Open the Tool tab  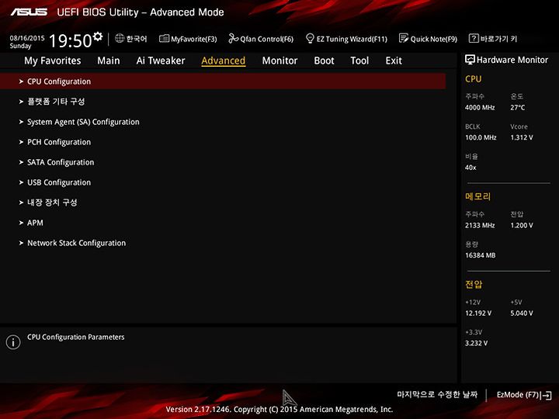(359, 61)
